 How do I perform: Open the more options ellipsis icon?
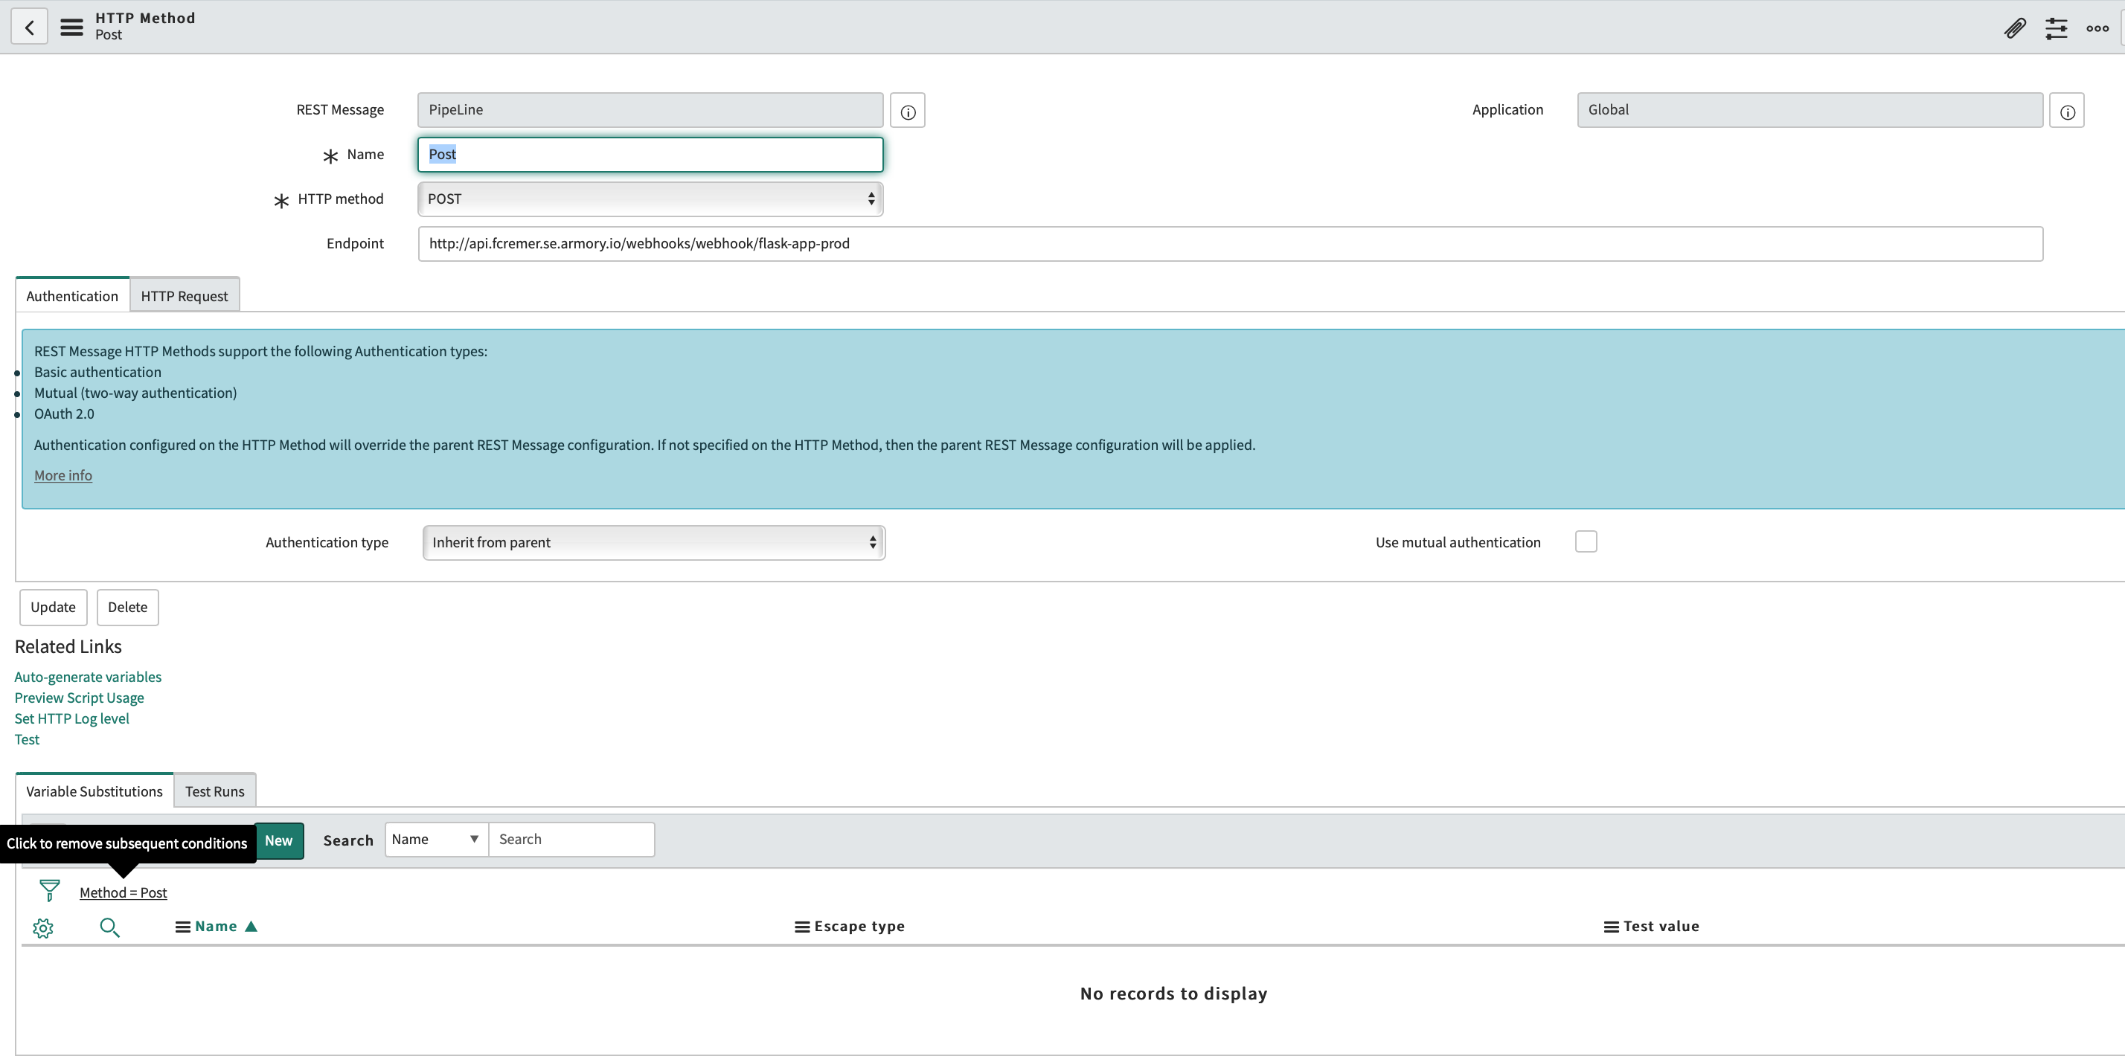click(2097, 28)
